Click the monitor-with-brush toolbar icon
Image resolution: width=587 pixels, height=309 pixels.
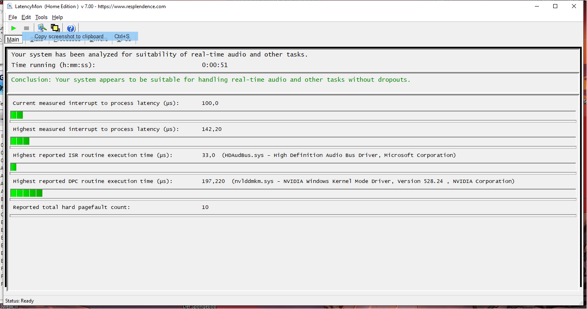[x=42, y=28]
